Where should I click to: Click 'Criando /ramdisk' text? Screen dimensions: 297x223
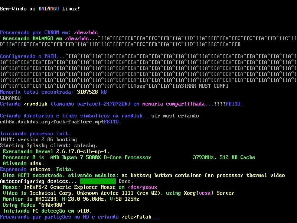[24, 104]
